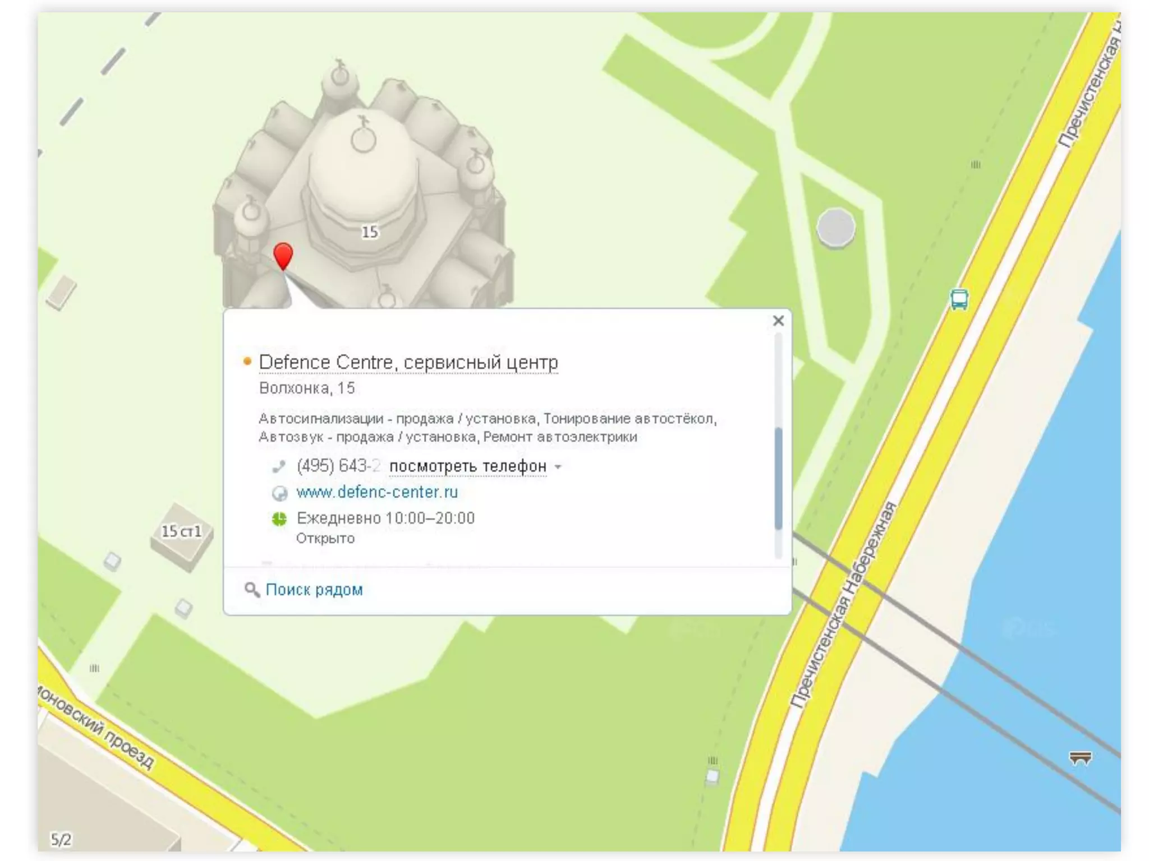Click the number 15 label on the cathedral
This screenshot has height=861, width=1149.
pyautogui.click(x=369, y=232)
